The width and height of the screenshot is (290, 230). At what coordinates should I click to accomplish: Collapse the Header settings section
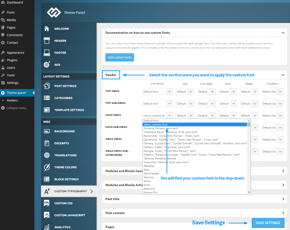pos(283,75)
